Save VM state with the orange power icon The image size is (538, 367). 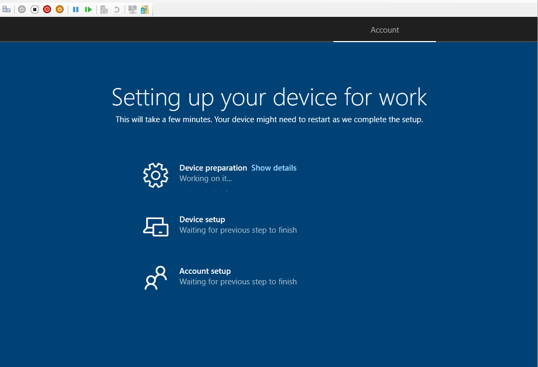pos(59,9)
